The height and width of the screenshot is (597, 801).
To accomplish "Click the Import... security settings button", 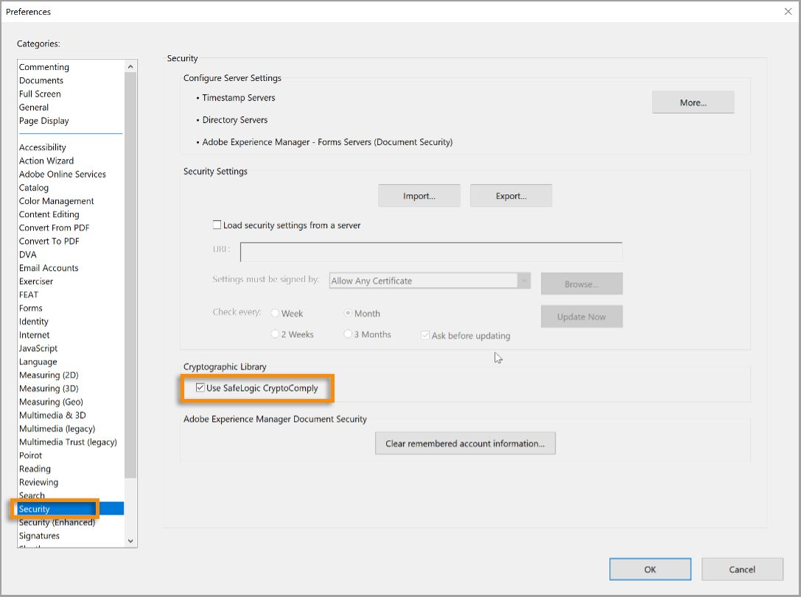I will [x=419, y=197].
